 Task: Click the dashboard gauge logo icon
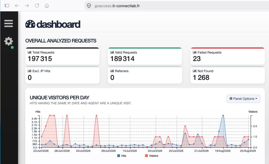point(30,24)
